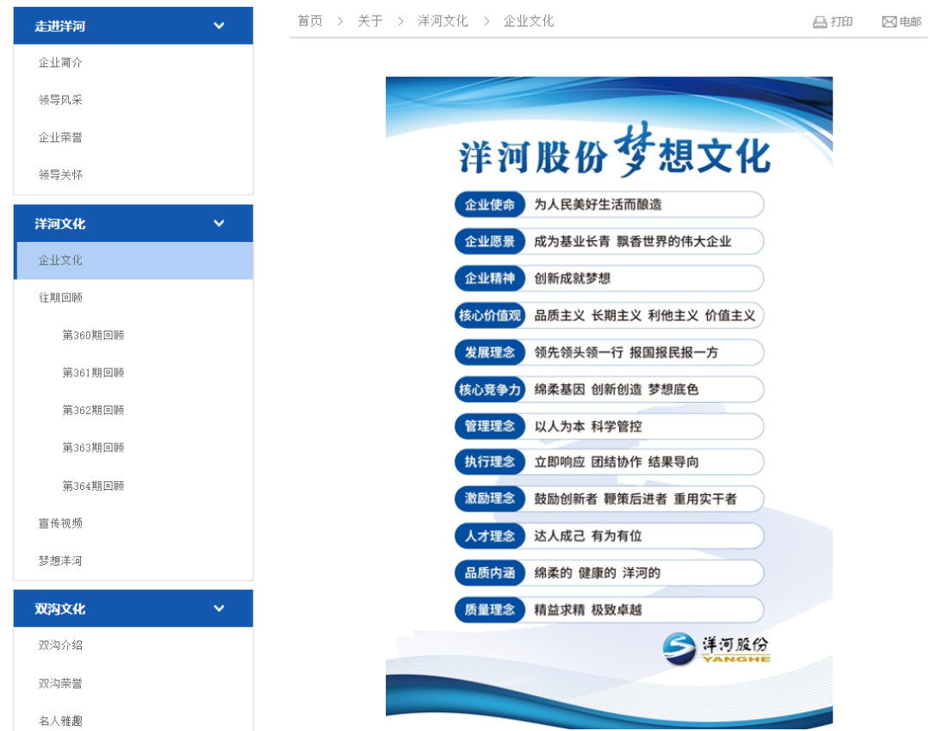
Task: Click the 人才理念 label on the poster
Action: [490, 536]
